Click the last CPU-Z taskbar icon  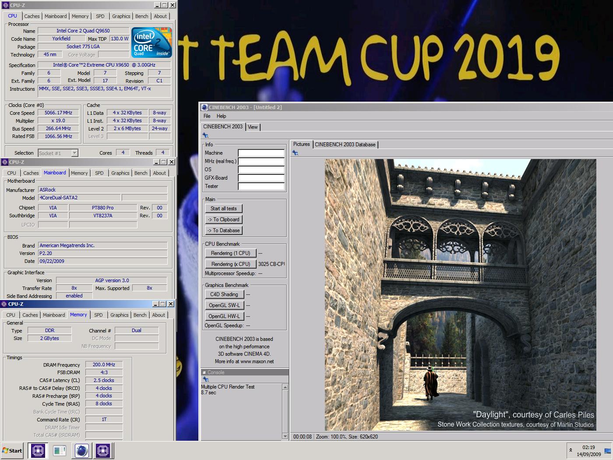[103, 450]
